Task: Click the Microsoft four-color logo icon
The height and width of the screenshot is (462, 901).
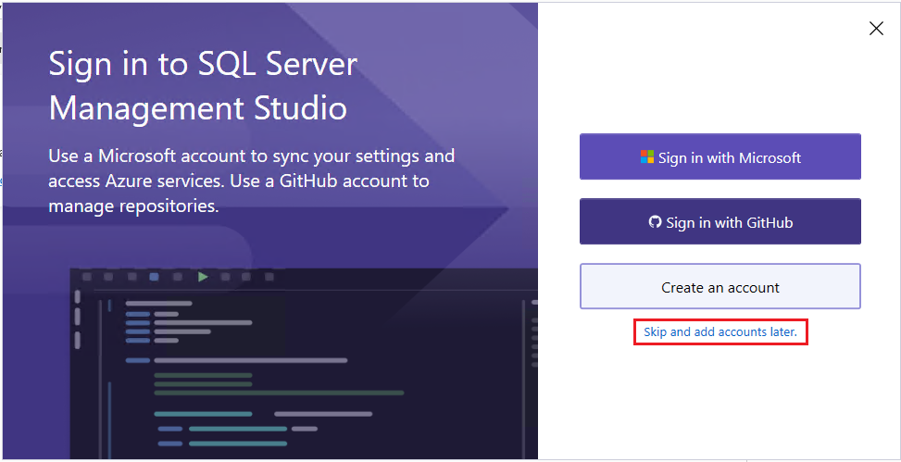Action: [647, 156]
